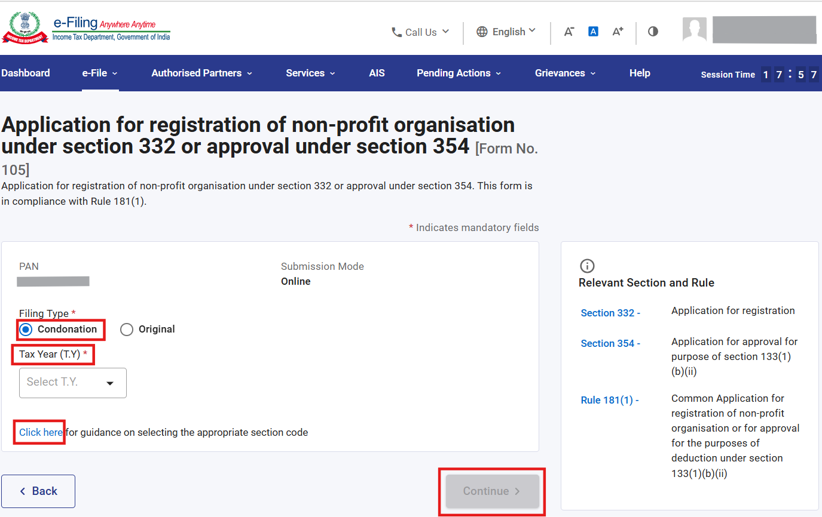This screenshot has height=517, width=822.
Task: Click the globe language icon
Action: click(x=482, y=32)
